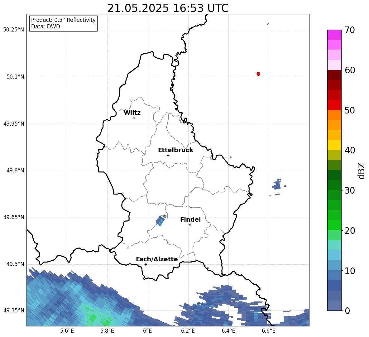Click the Findel cross marker
This screenshot has height=337, width=369.
tap(190, 225)
